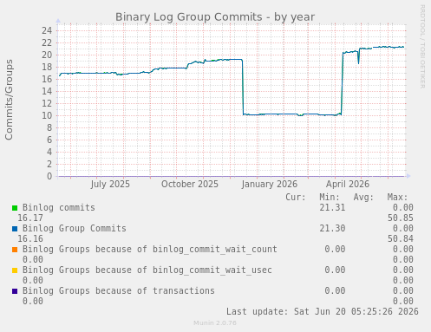Image resolution: width=431 pixels, height=332 pixels.
Task: Click the green Binlog commits legend swatch
Action: [x=15, y=208]
